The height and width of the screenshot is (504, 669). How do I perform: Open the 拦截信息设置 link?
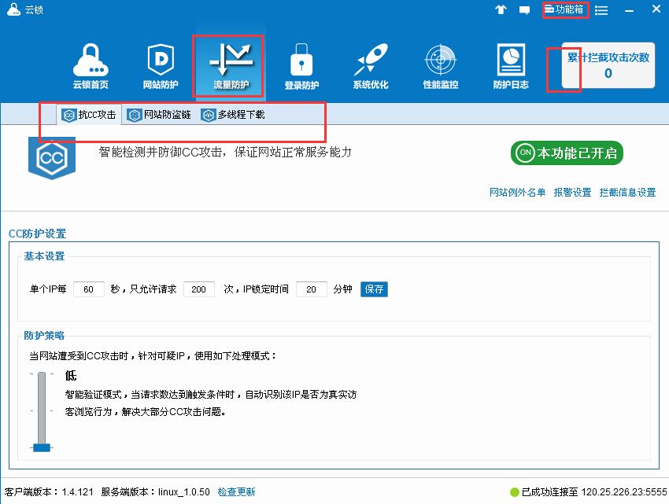point(627,193)
